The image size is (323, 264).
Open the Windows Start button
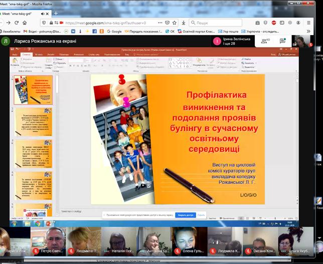click(14, 224)
